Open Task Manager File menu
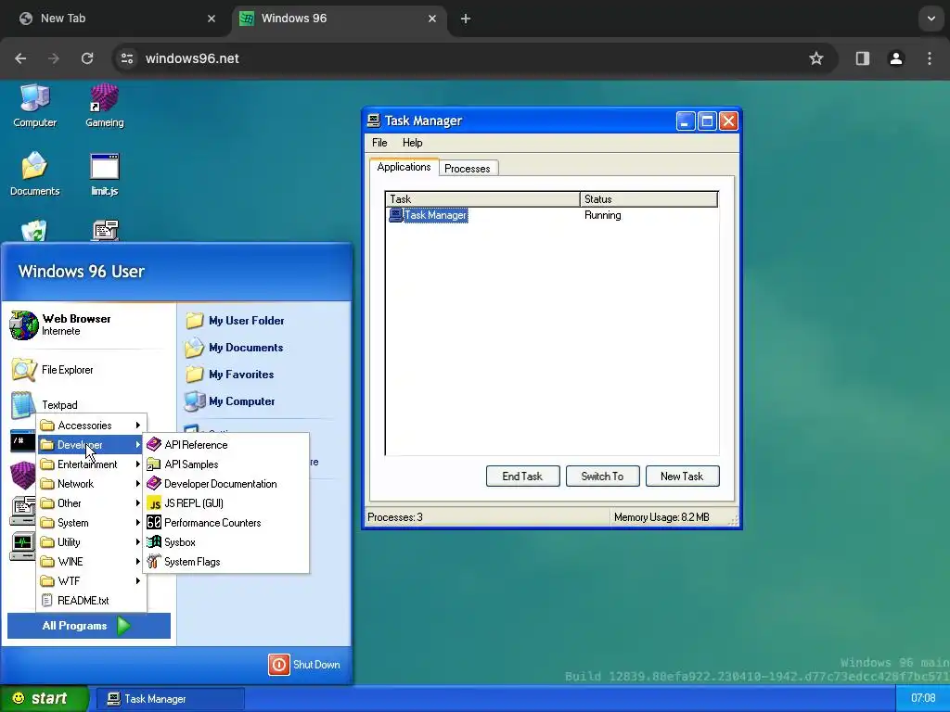Image resolution: width=950 pixels, height=712 pixels. [379, 143]
